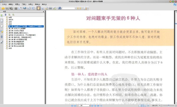Click the delete bookmark trash icon
The image size is (177, 107).
5,15
